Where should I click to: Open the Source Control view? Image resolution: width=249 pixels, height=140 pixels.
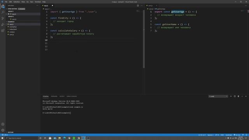coord(3,18)
